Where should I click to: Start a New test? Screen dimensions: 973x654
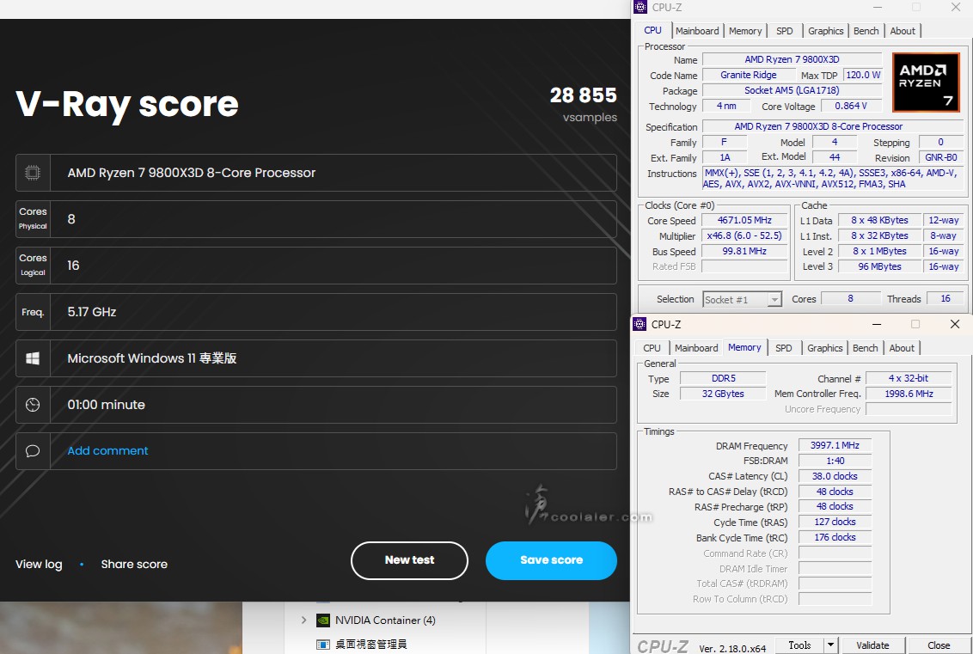(409, 560)
